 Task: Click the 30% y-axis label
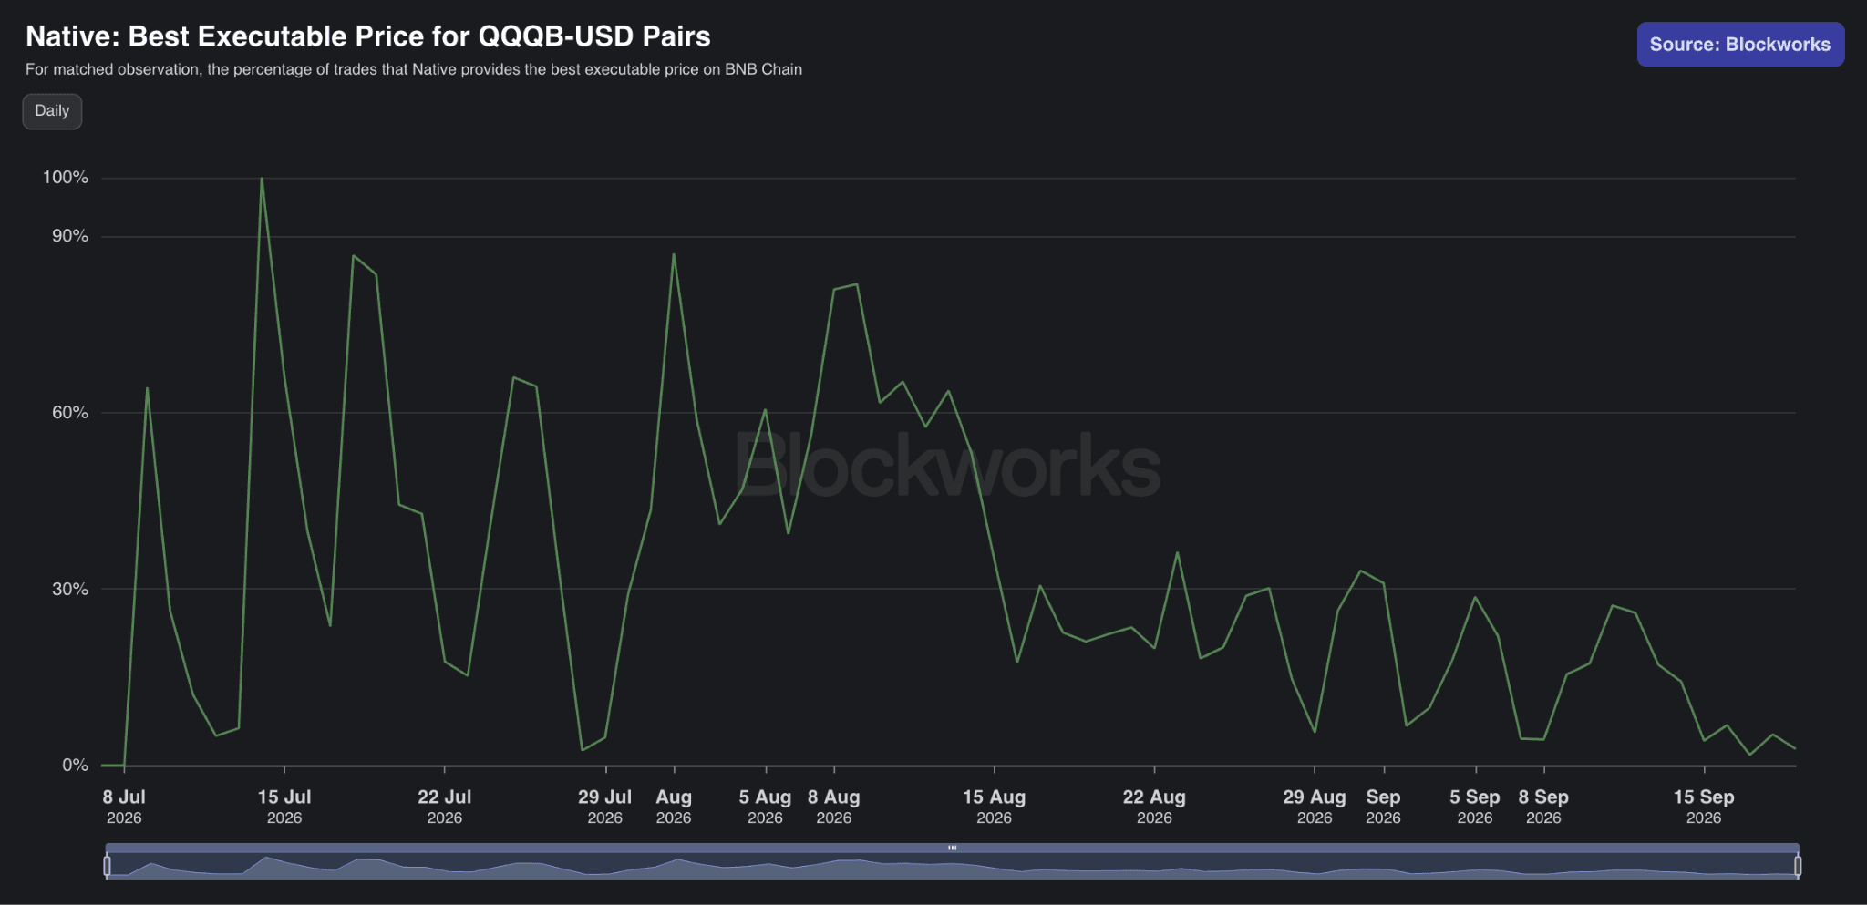tap(70, 589)
